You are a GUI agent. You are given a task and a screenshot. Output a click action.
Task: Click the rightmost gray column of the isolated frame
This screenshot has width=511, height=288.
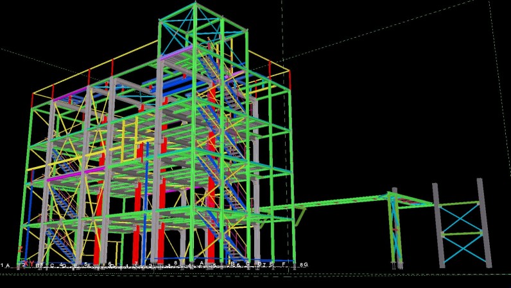pyautogui.click(x=484, y=223)
